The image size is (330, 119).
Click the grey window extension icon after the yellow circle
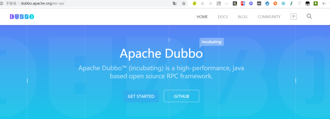(x=203, y=3)
